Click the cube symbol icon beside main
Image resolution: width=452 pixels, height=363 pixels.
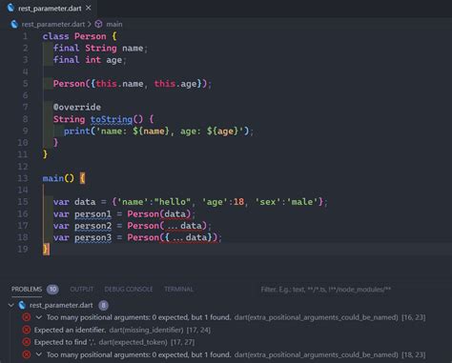click(x=98, y=24)
